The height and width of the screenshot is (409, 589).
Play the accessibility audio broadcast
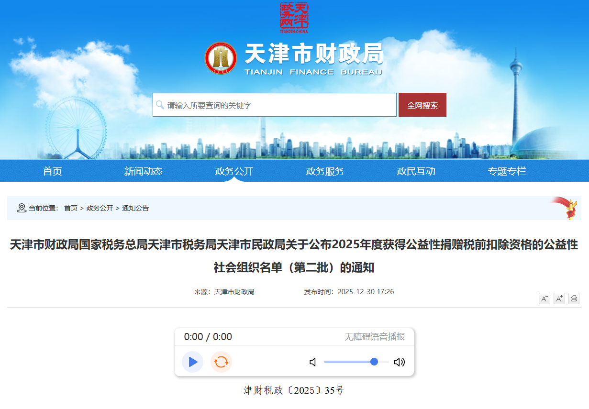click(192, 362)
